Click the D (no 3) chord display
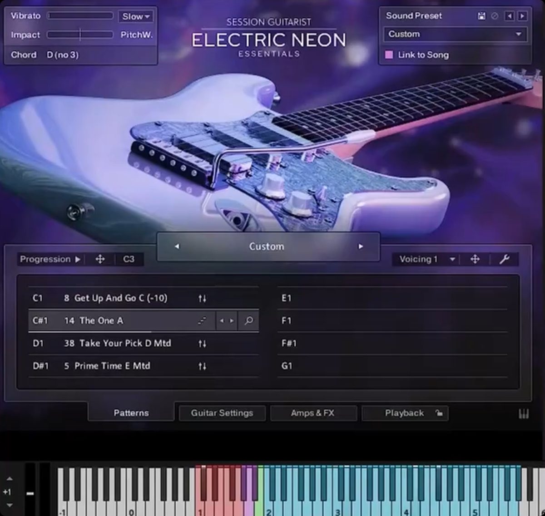Viewport: 545px width, 516px height. (x=63, y=54)
